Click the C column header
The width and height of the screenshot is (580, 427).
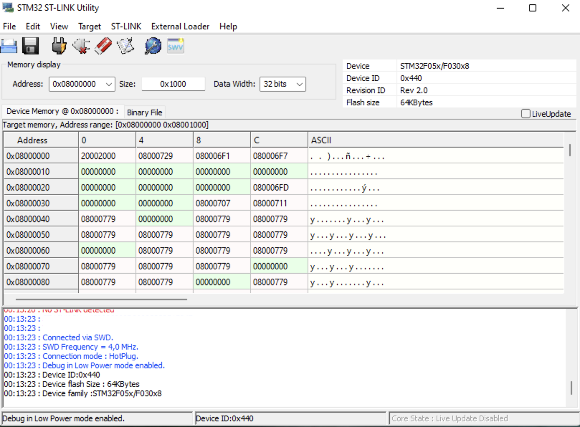(279, 140)
